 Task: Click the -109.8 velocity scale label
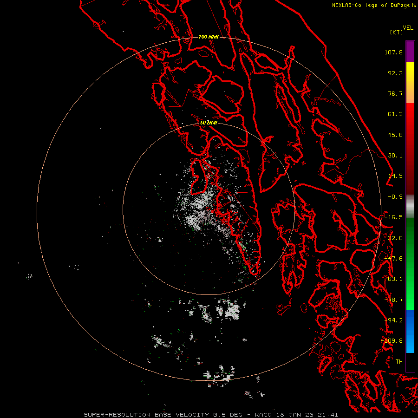392,341
